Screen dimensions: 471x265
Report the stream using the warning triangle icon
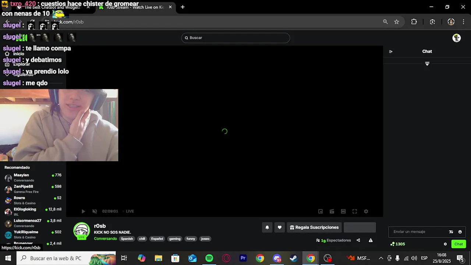[371, 240]
